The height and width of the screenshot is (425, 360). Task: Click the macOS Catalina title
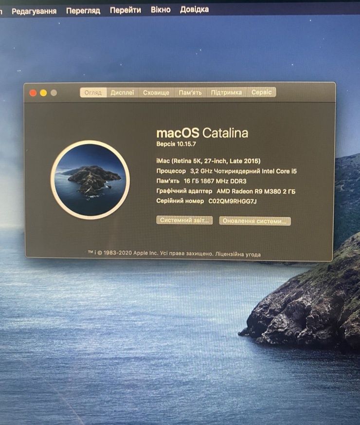(202, 133)
